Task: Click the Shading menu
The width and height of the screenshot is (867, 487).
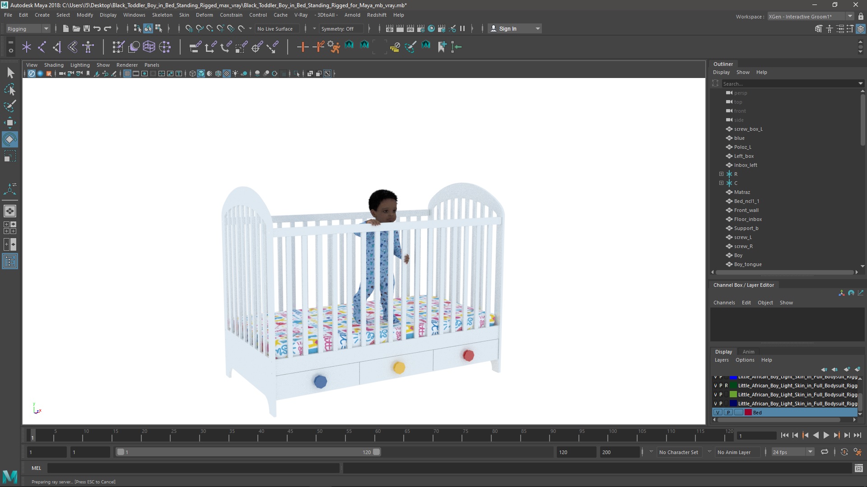Action: [54, 64]
